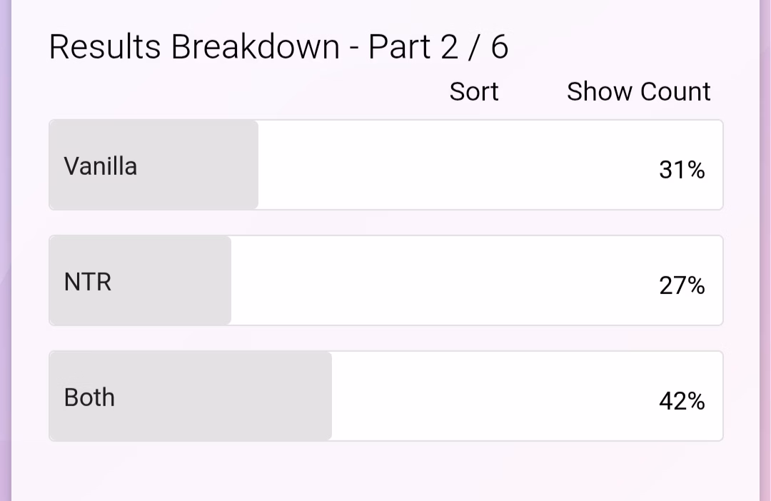The width and height of the screenshot is (771, 501).
Task: Click the "Part 2 / 6" indicator
Action: click(438, 47)
